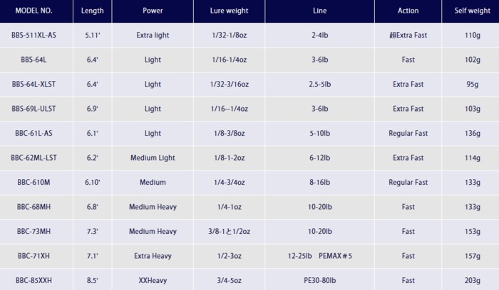Click the BBC-71XH model number
The width and height of the screenshot is (499, 290).
pos(36,256)
